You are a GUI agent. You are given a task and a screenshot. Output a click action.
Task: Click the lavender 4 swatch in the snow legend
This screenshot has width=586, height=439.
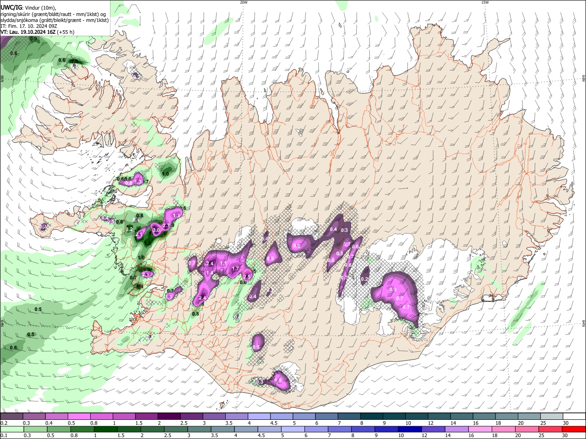pyautogui.click(x=258, y=417)
